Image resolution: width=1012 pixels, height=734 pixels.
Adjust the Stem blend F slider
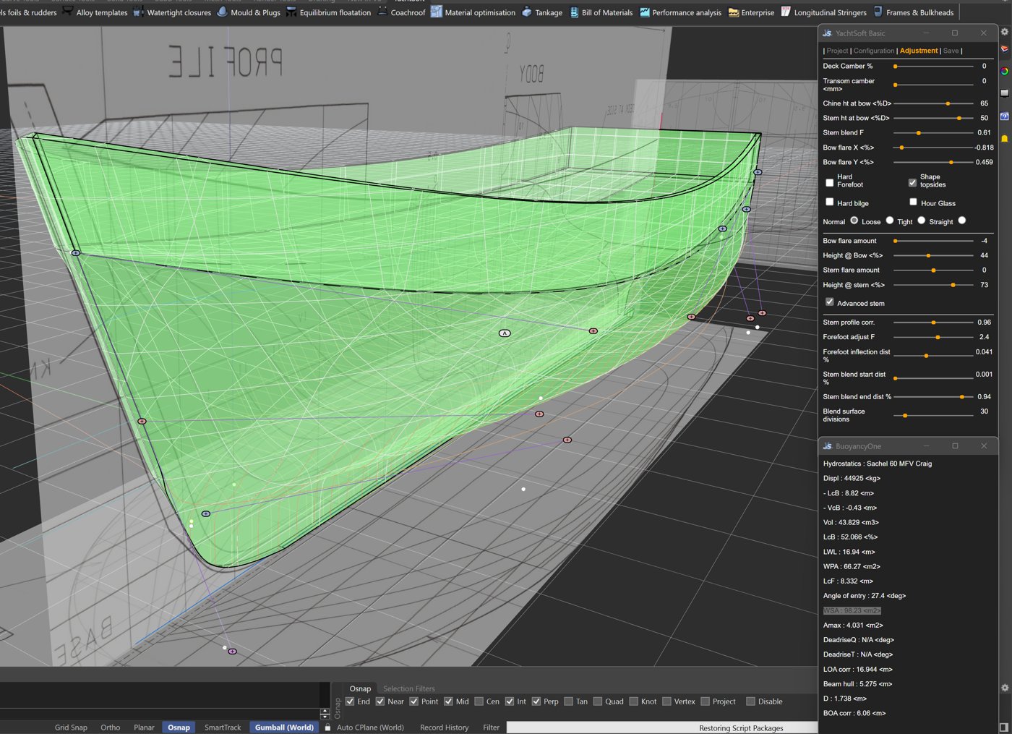tap(933, 133)
